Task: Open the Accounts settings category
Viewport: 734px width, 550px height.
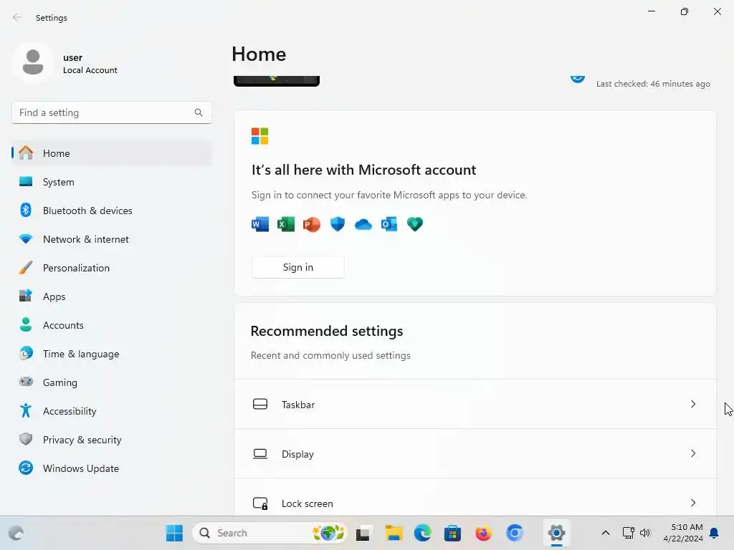Action: click(112, 325)
